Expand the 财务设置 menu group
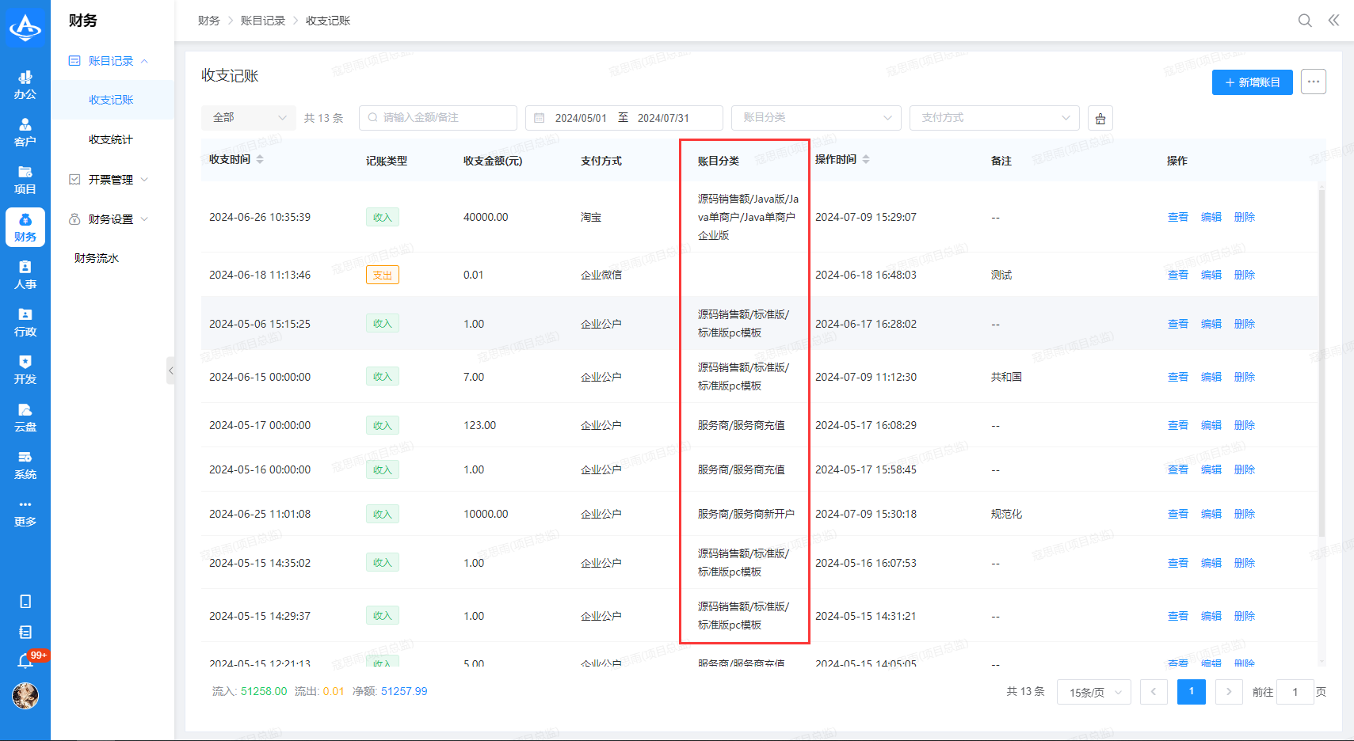This screenshot has width=1354, height=741. [110, 219]
